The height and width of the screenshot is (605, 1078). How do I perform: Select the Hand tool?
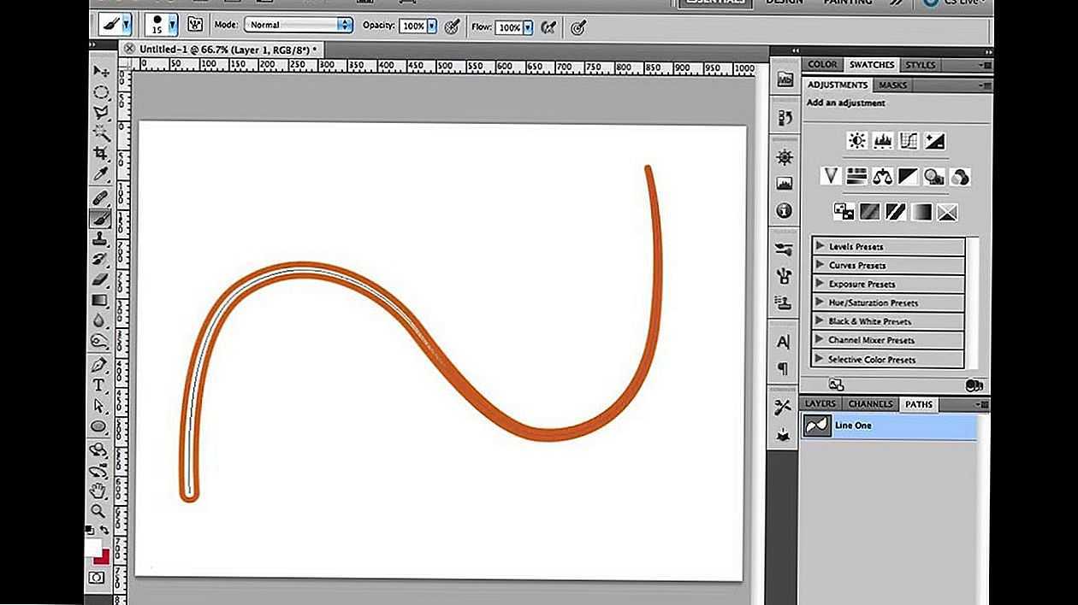pos(100,490)
